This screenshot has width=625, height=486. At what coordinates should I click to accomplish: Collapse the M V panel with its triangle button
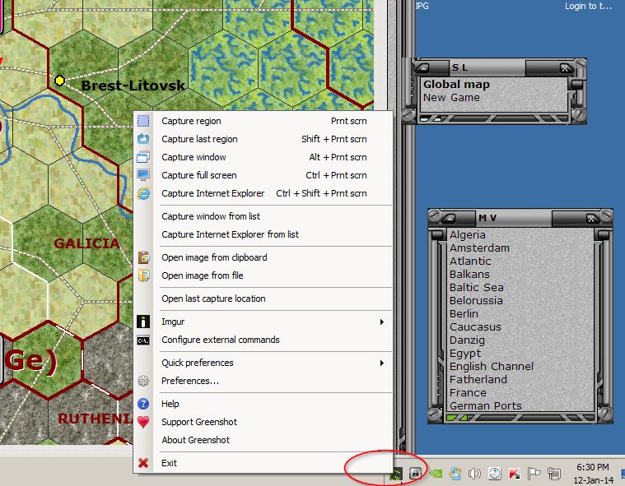pos(450,218)
